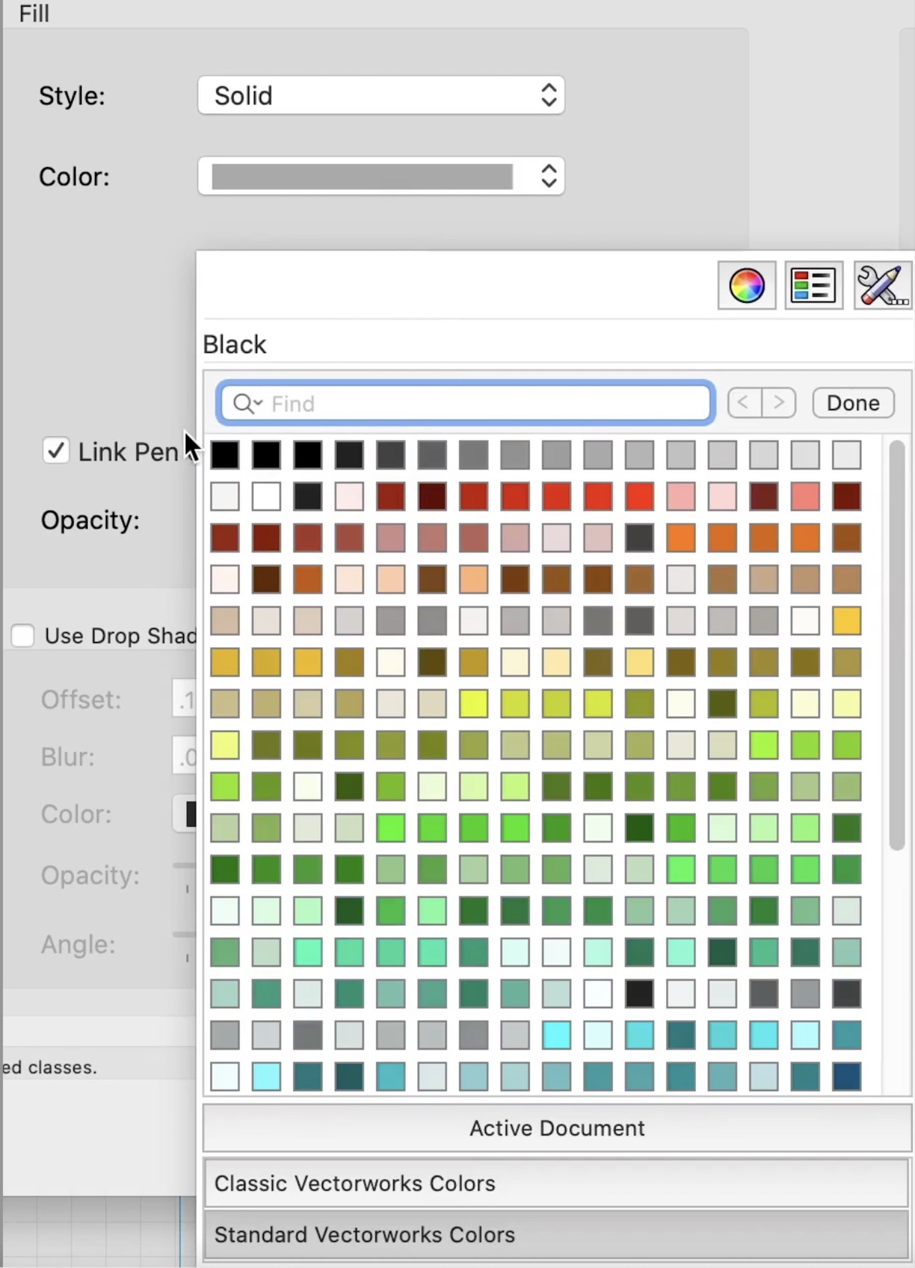Image resolution: width=915 pixels, height=1268 pixels.
Task: Select the Active Document palette
Action: point(557,1127)
